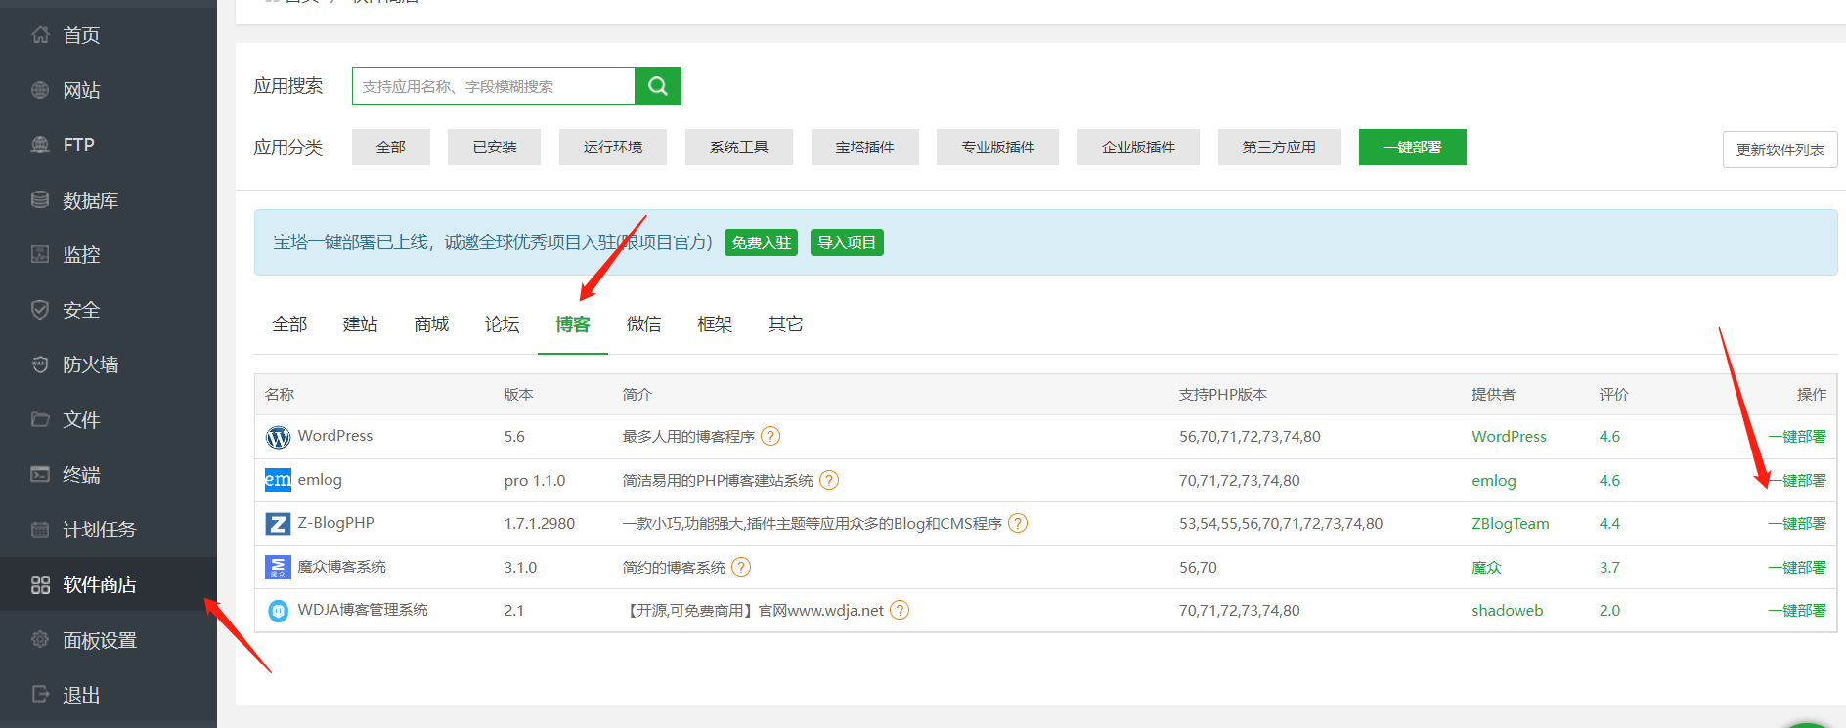Open the ZBlogTeam provider link
Viewport: 1846px width, 728px height.
[1510, 524]
